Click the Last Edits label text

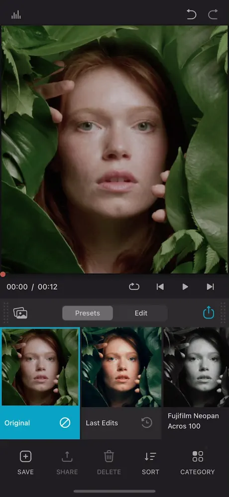pyautogui.click(x=102, y=423)
